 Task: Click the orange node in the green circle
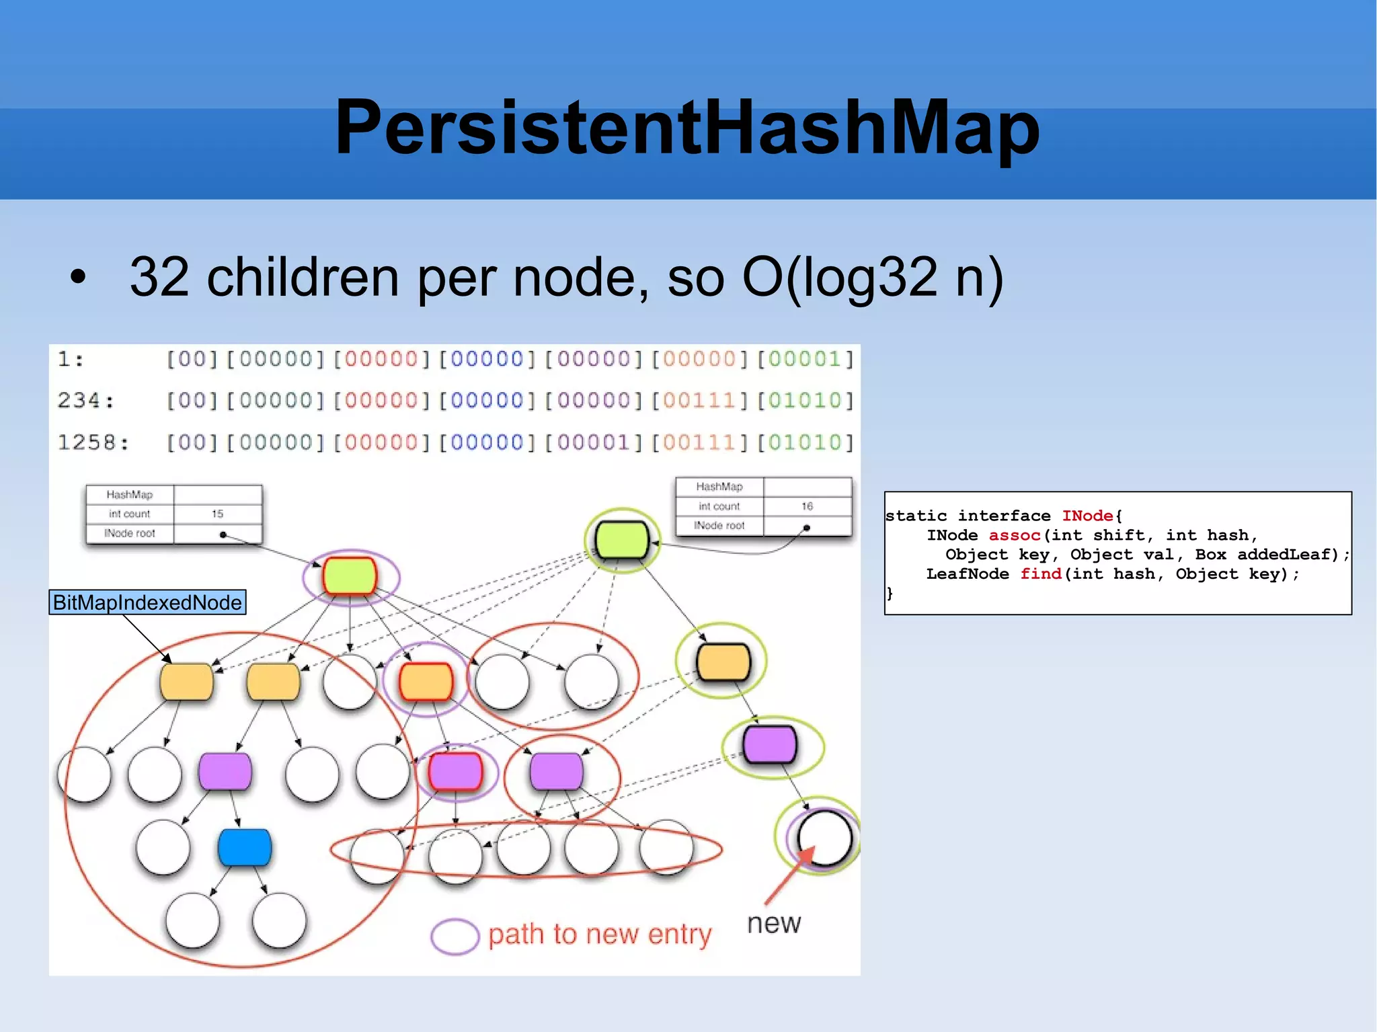[x=723, y=662]
